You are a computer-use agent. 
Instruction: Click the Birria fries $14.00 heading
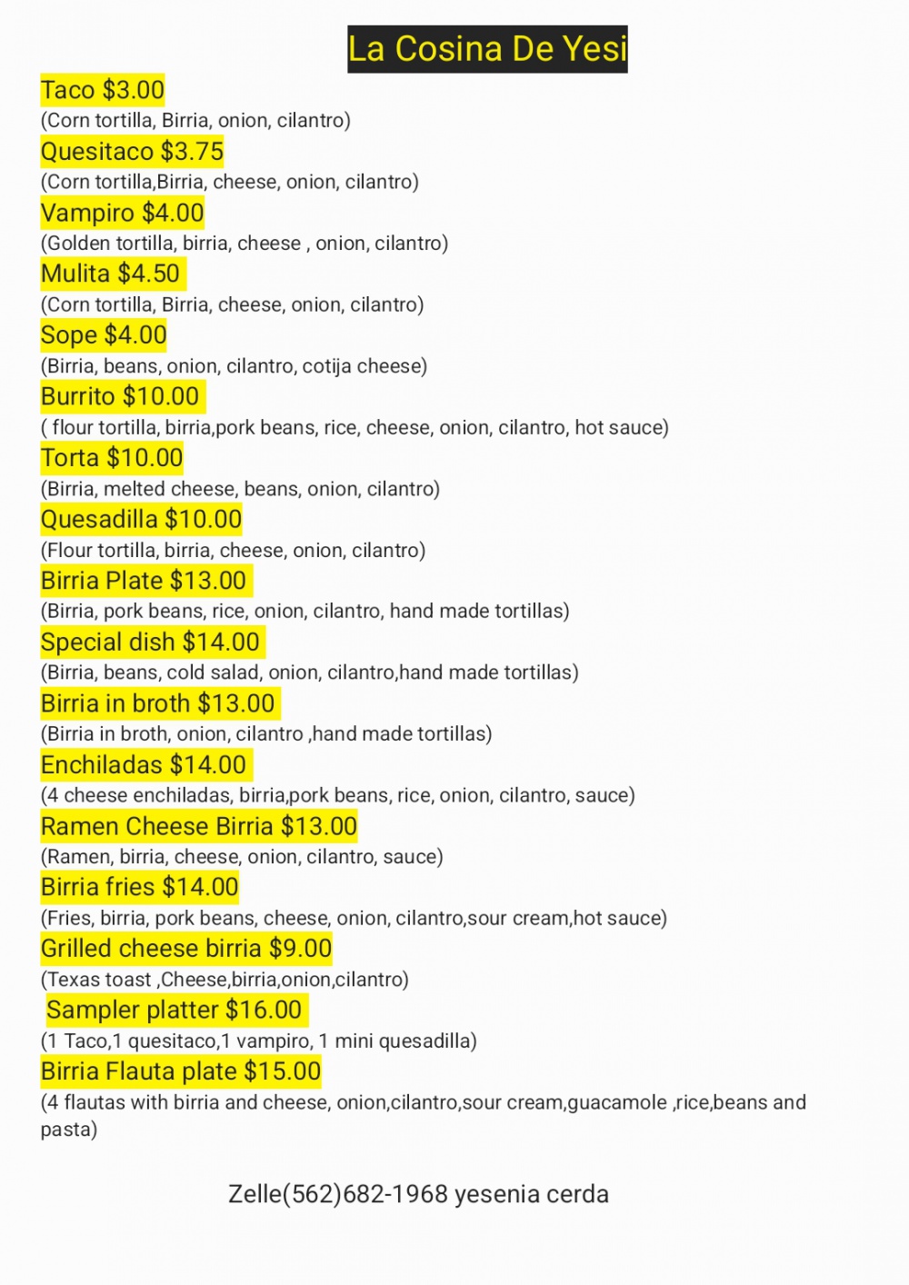140,887
